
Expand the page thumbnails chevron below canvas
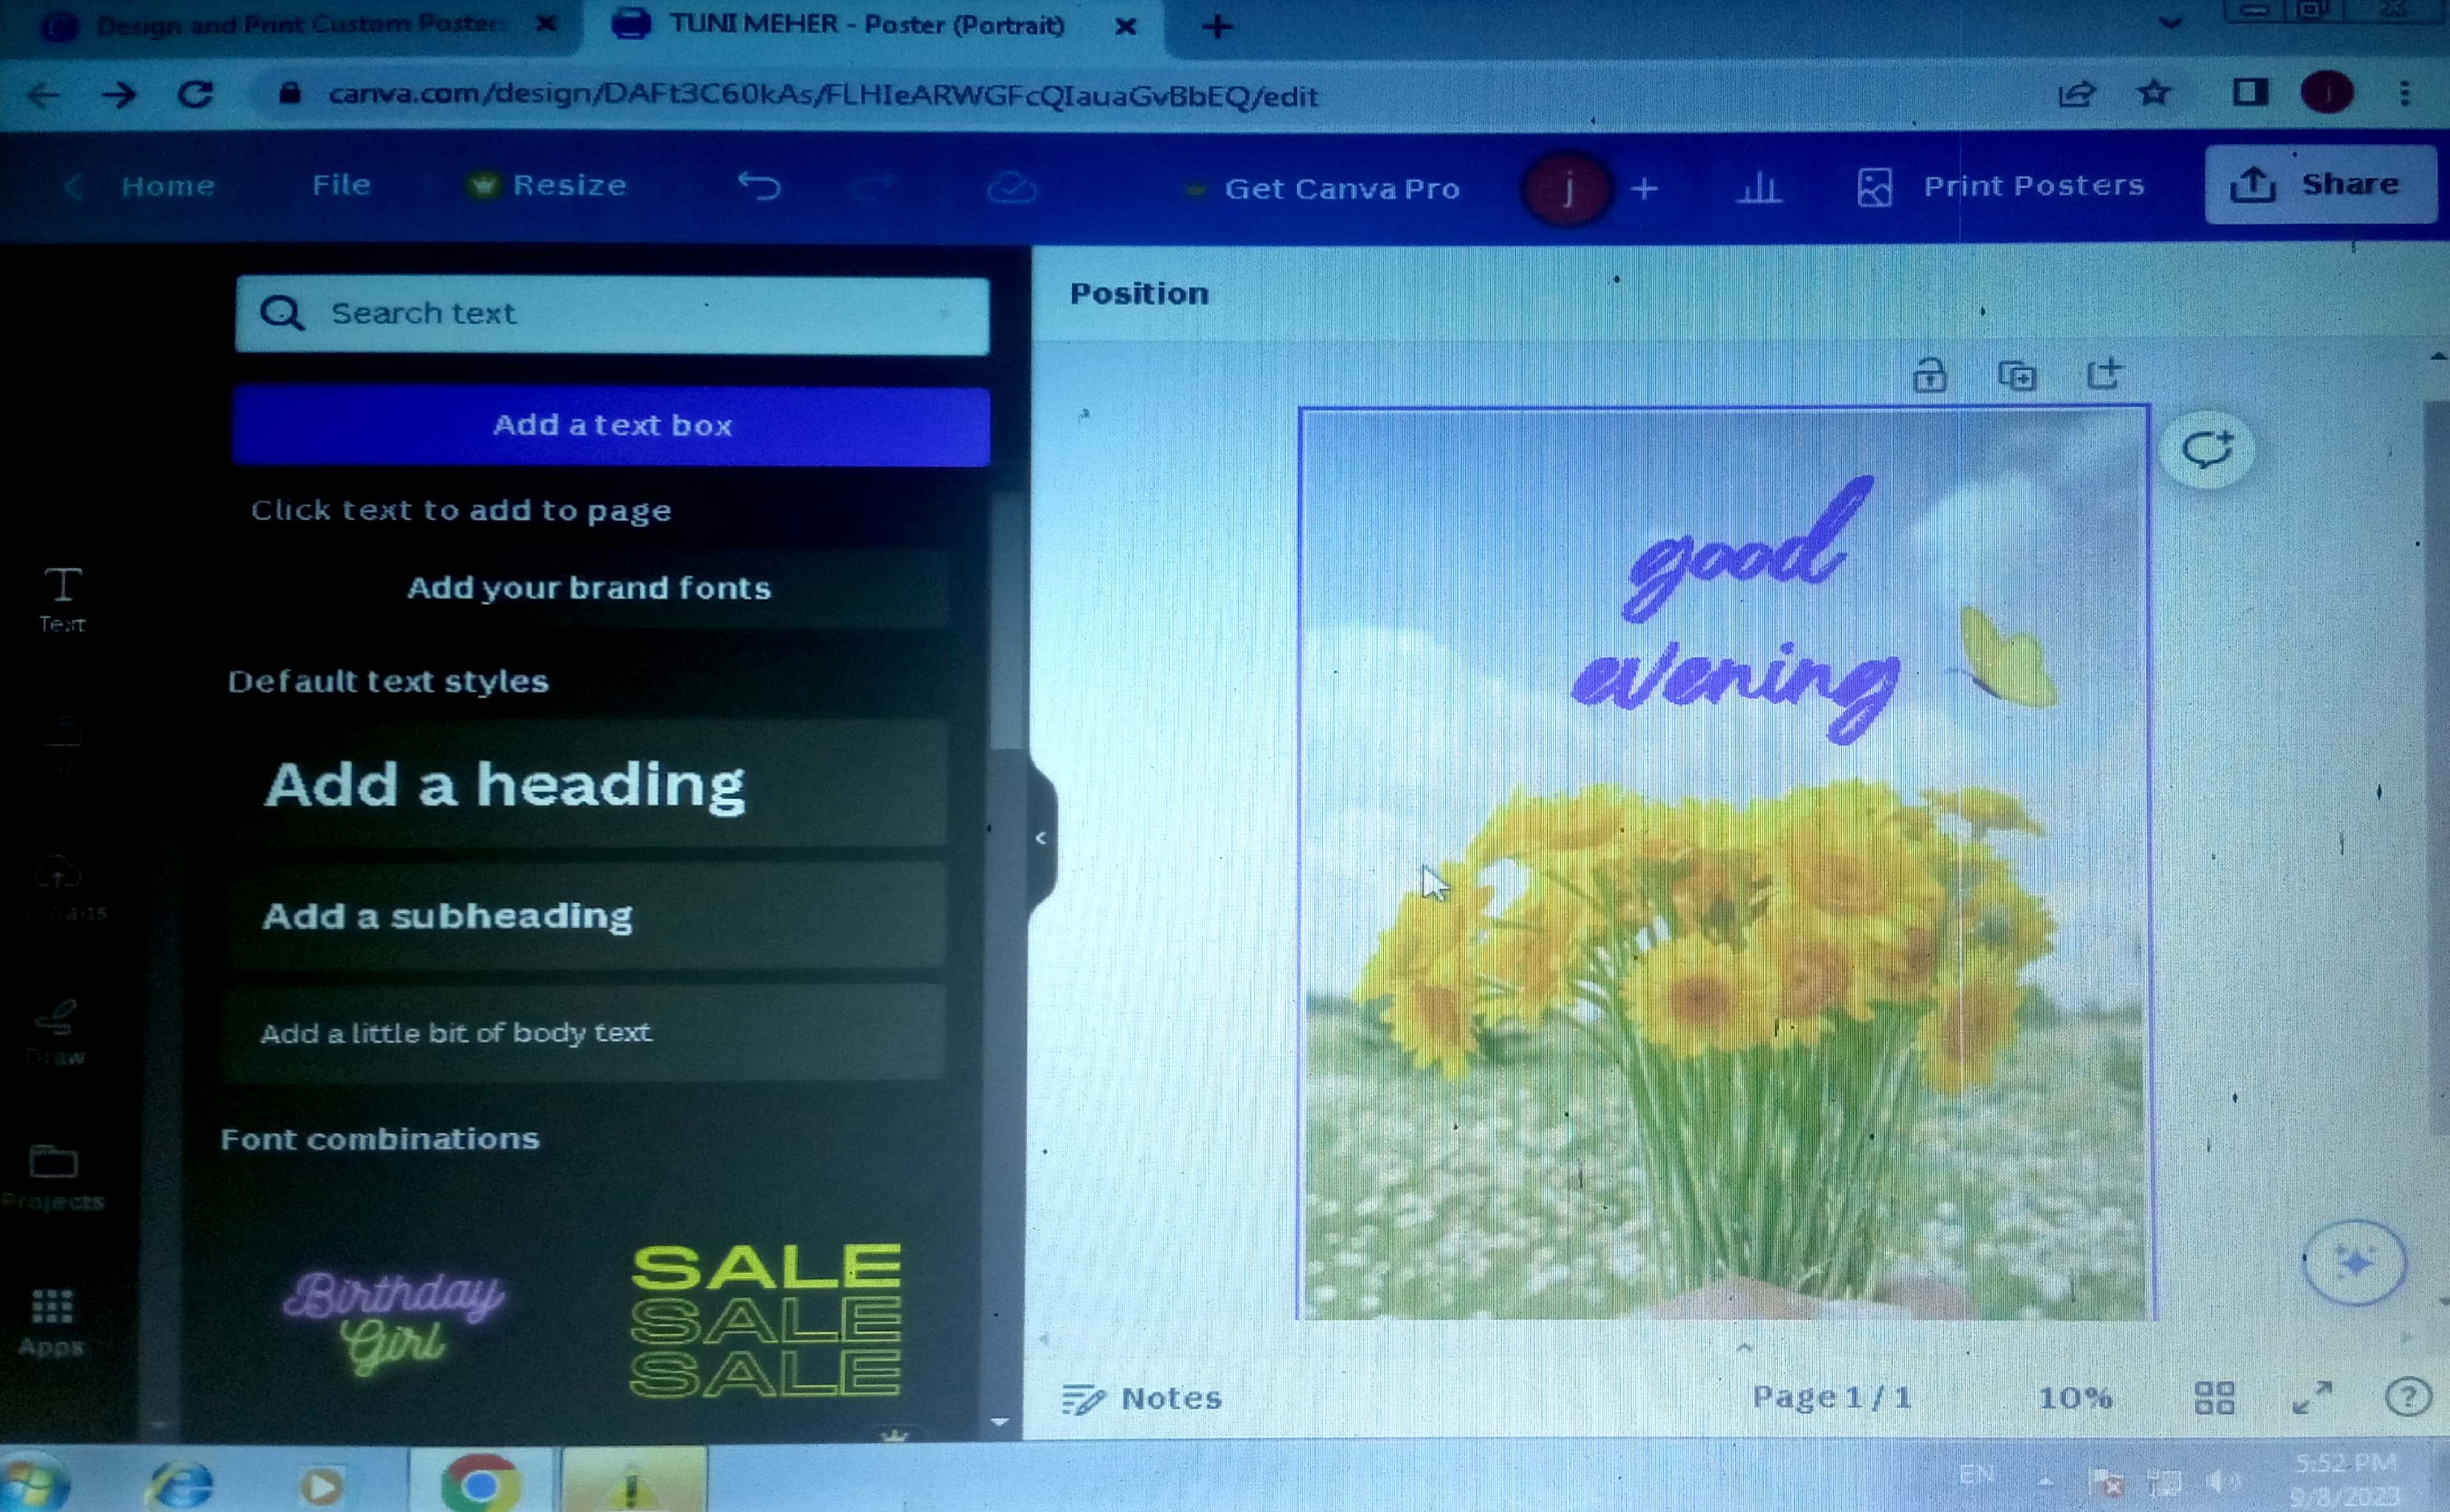pyautogui.click(x=1744, y=1348)
